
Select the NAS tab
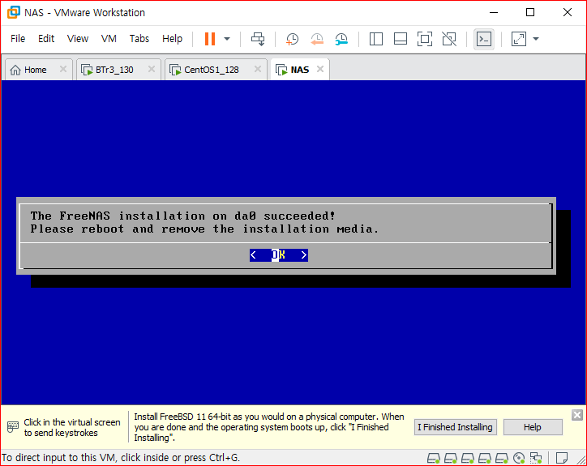pos(299,70)
